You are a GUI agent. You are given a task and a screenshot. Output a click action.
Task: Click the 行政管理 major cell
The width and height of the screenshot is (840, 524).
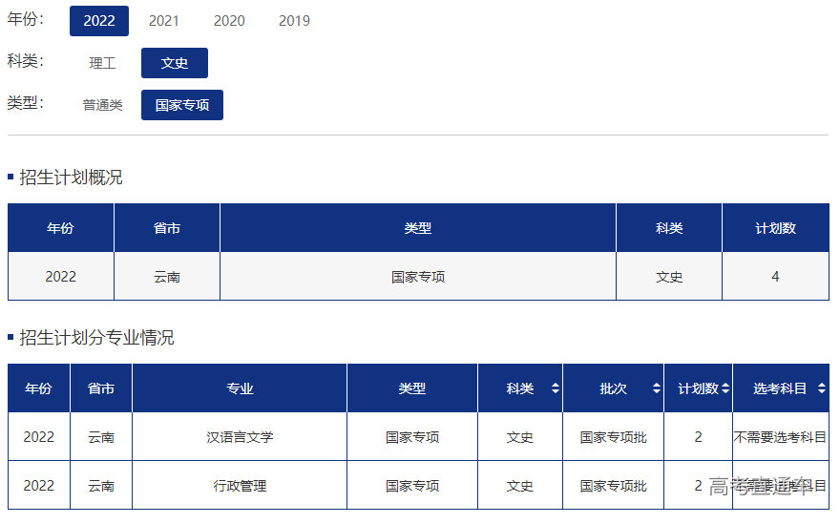click(x=240, y=486)
